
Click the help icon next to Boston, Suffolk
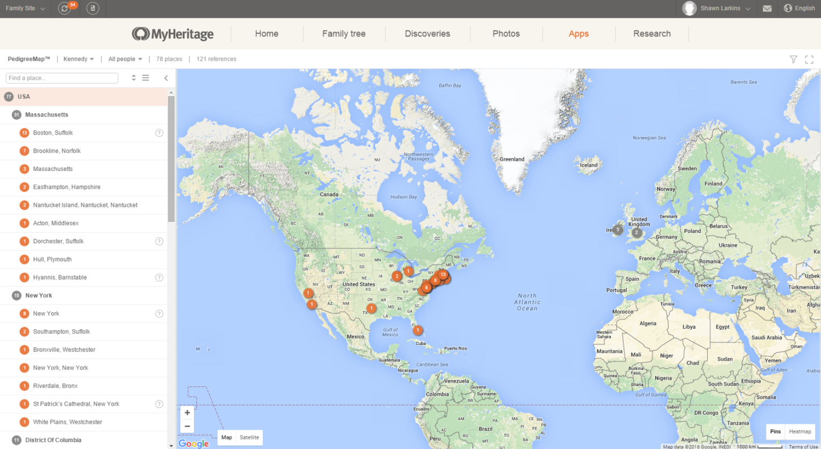point(159,133)
